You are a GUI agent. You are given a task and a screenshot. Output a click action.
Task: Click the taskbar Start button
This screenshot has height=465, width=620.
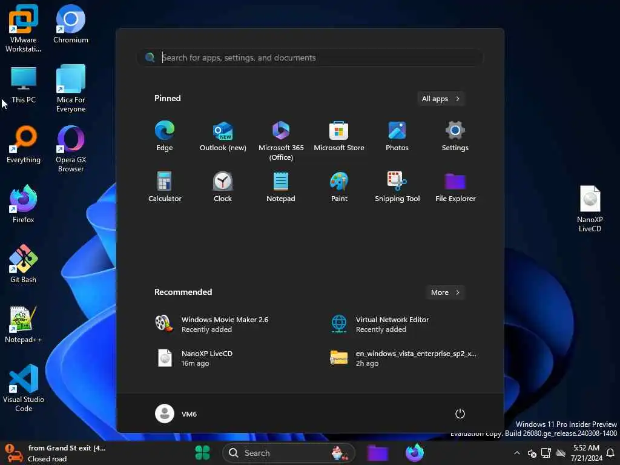click(x=202, y=453)
